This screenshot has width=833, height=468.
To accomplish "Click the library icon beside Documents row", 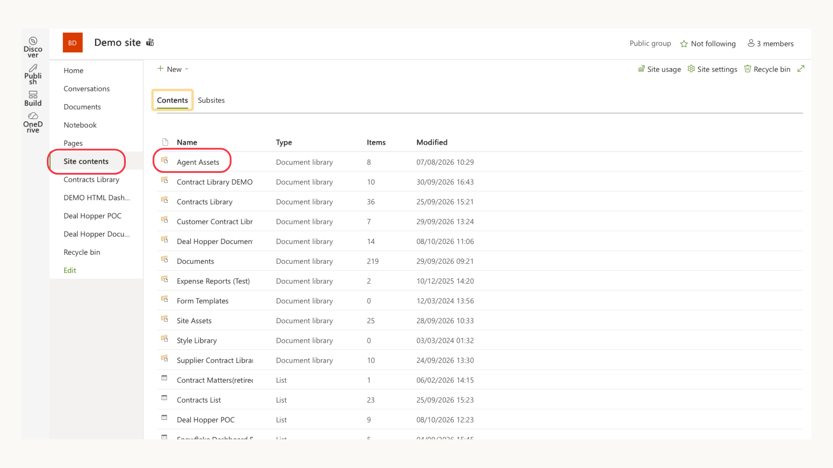I will 164,259.
